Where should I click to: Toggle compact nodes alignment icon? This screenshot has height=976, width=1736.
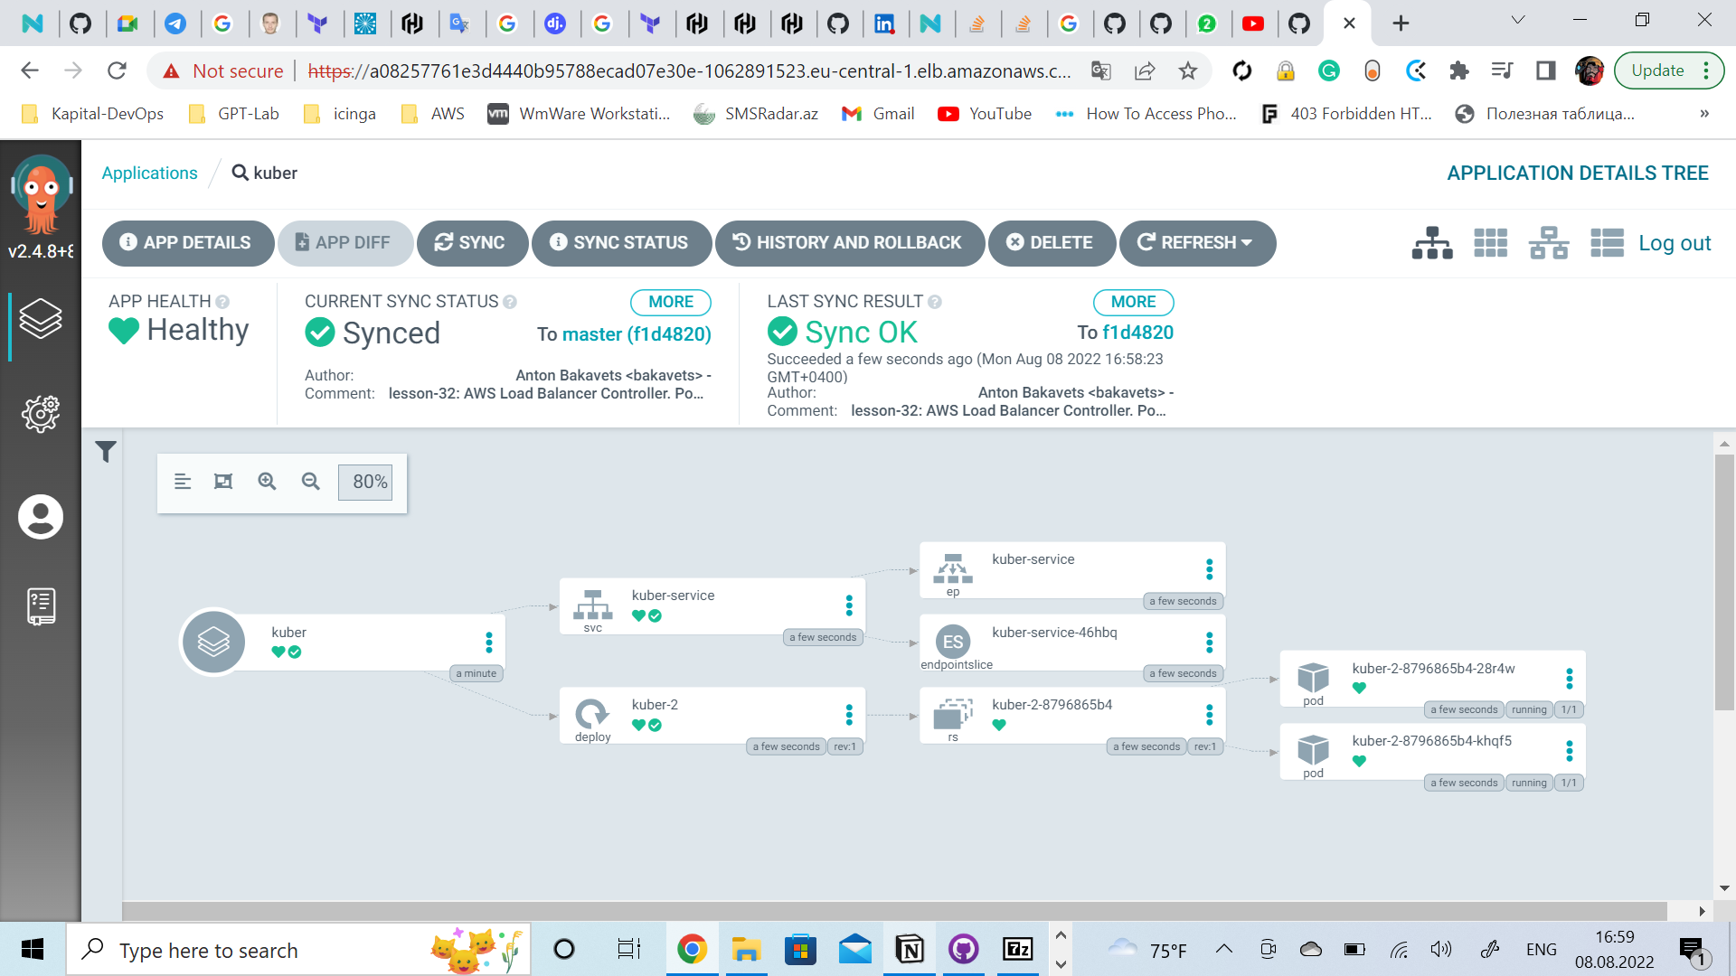(x=183, y=482)
